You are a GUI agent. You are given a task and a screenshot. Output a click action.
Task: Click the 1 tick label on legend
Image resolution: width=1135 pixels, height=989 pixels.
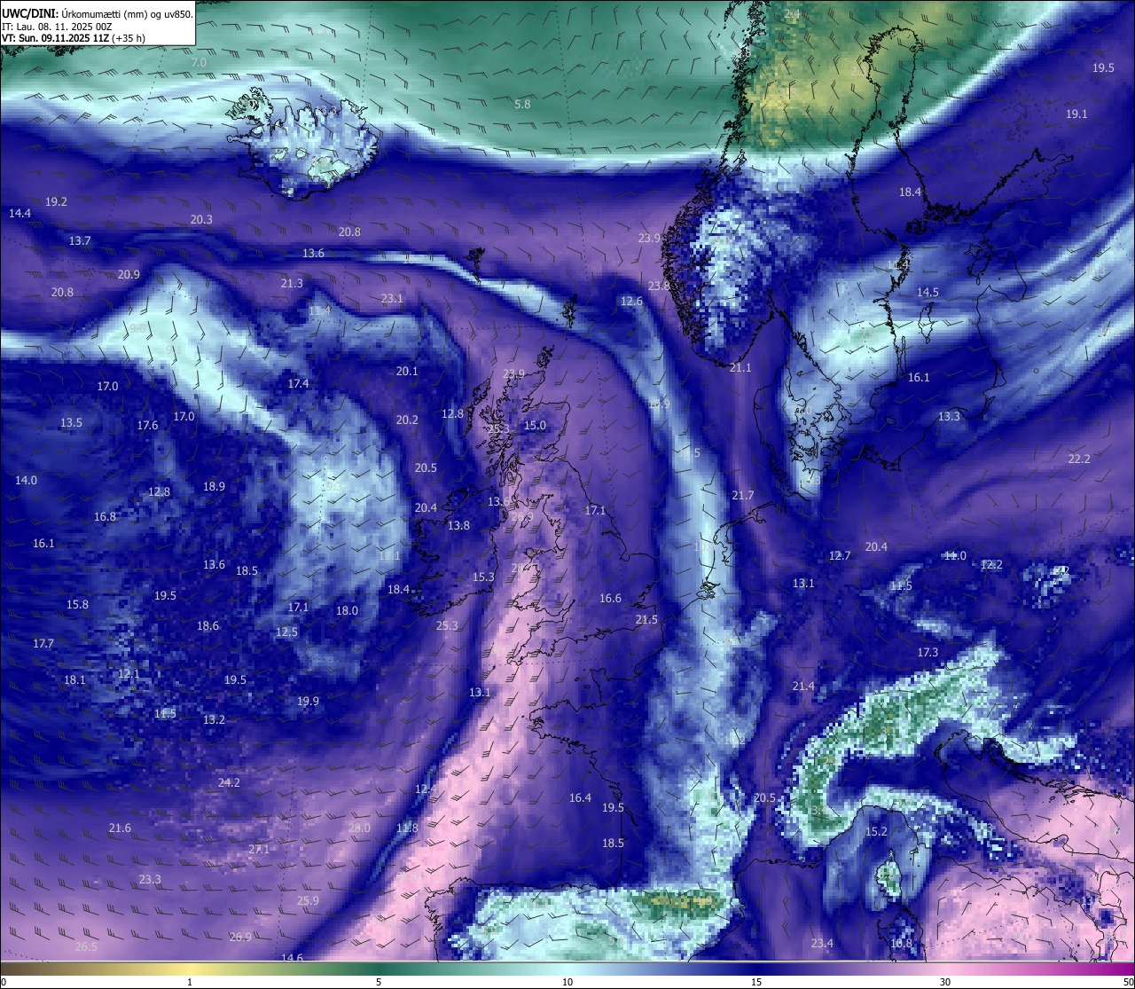coord(190,981)
